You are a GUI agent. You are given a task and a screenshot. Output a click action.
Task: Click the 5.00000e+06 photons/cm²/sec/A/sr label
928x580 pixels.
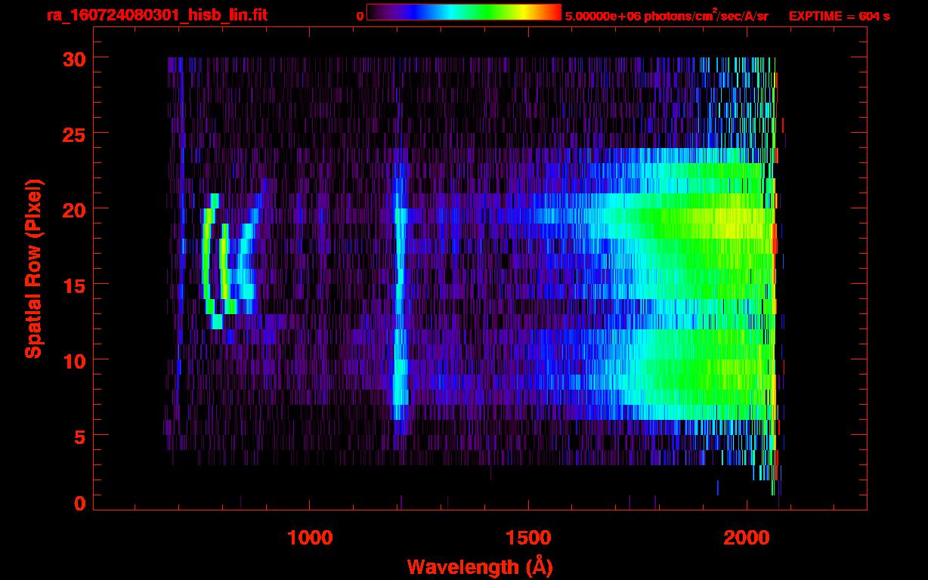click(667, 15)
